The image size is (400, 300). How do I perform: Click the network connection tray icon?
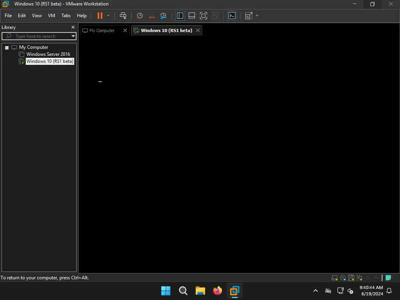point(340,291)
